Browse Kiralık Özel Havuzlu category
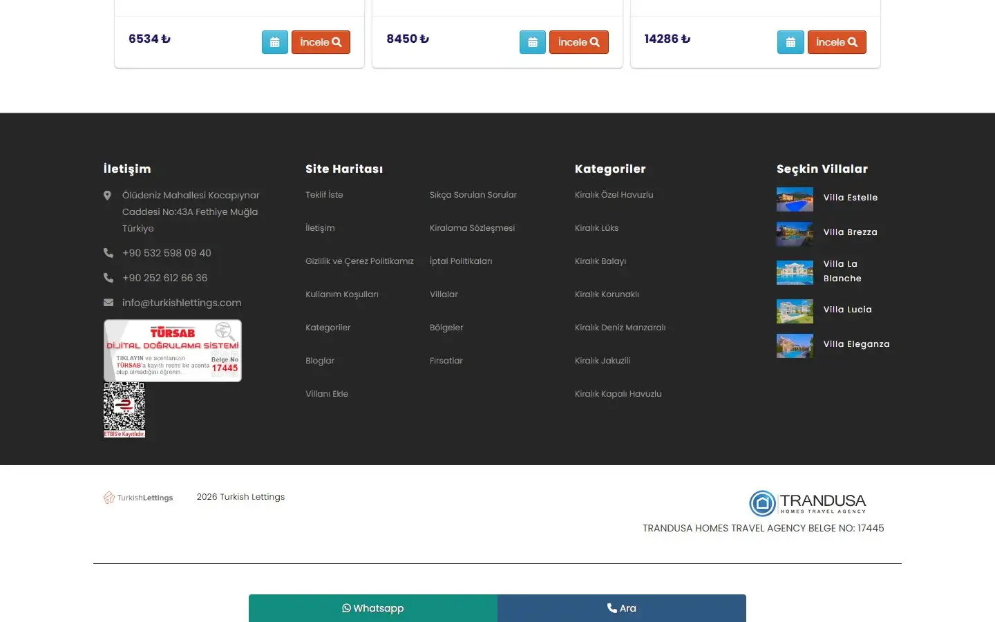The width and height of the screenshot is (995, 622). tap(614, 195)
